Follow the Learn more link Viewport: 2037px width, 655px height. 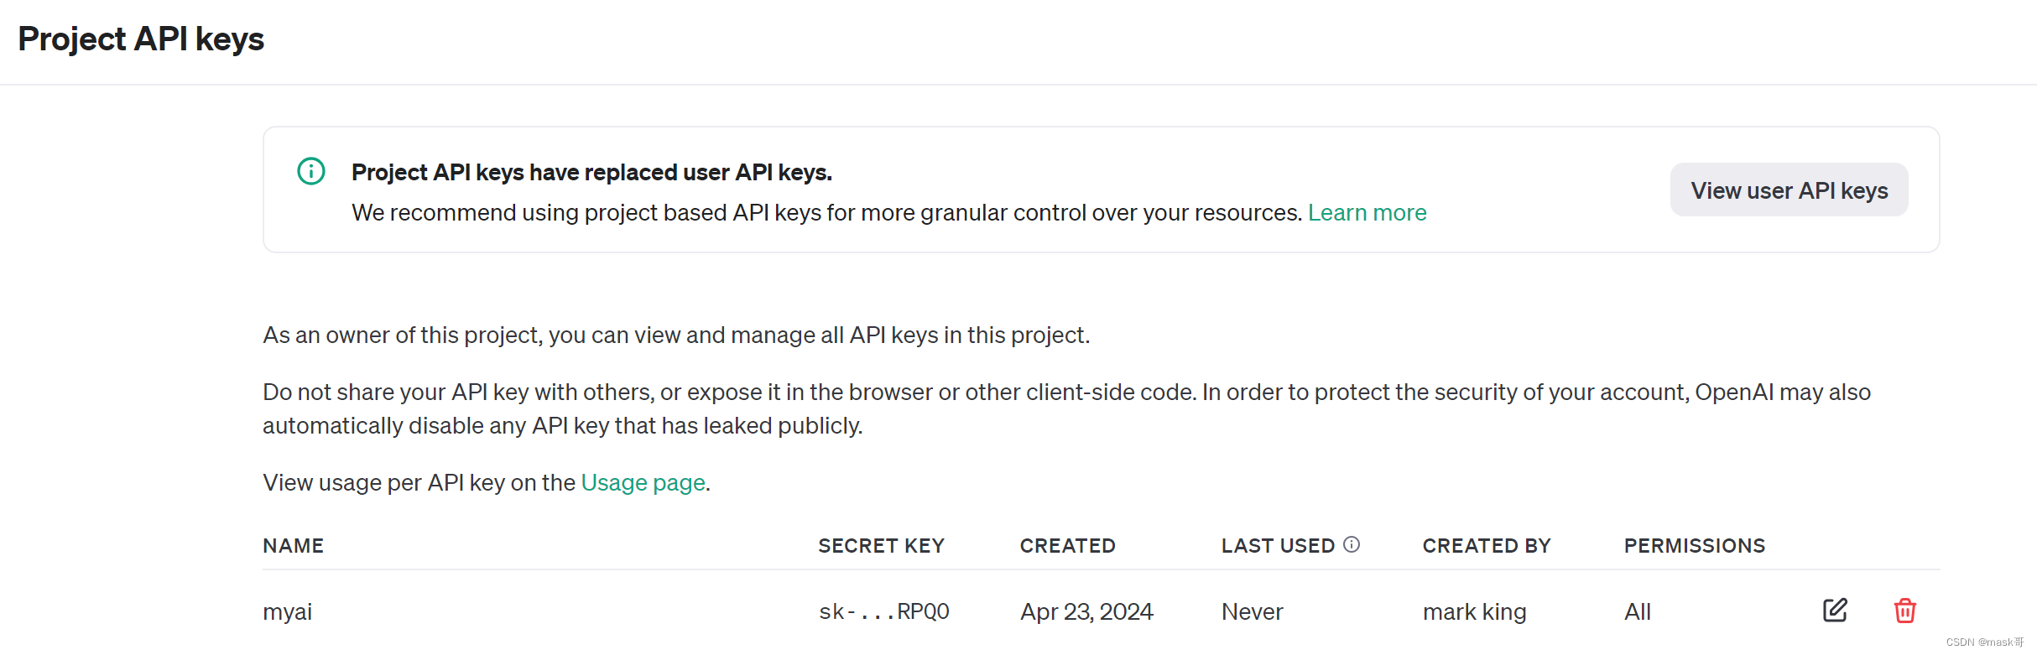(x=1367, y=213)
